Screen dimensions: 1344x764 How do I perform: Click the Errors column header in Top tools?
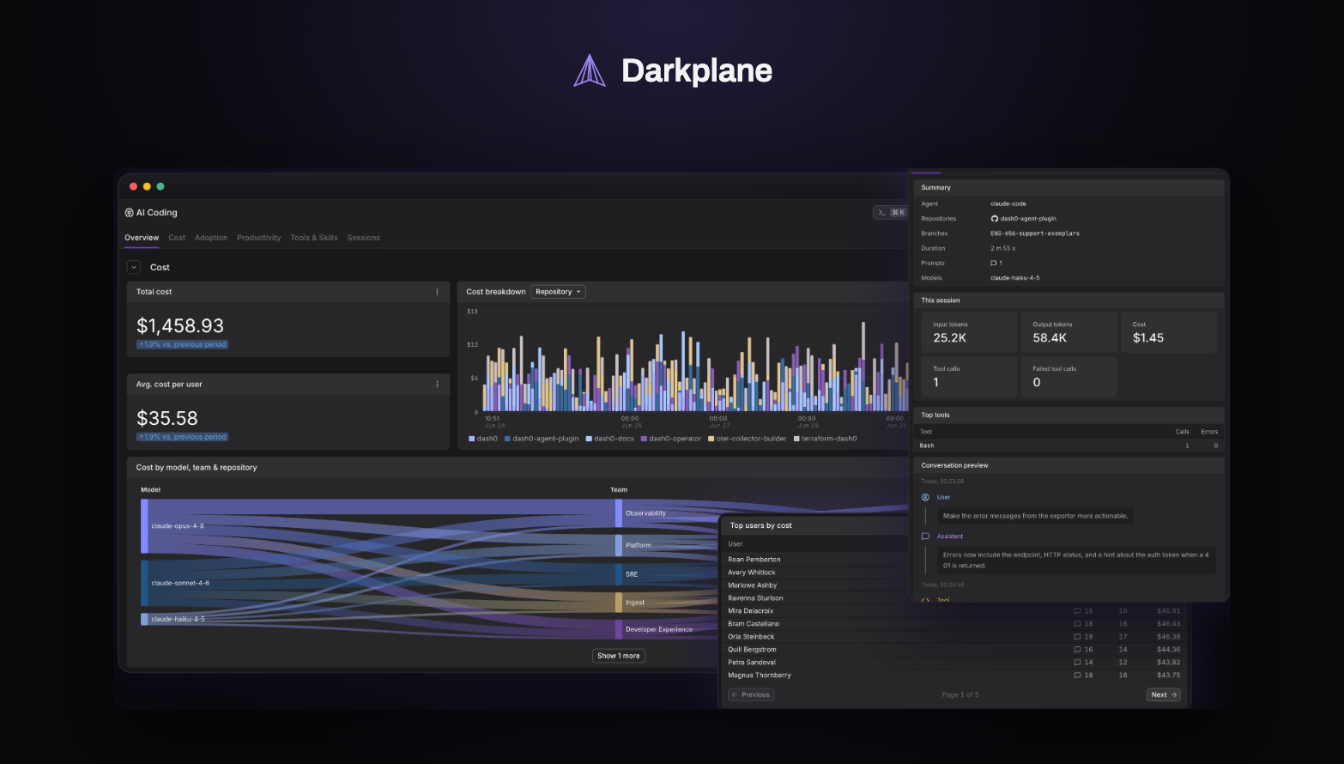pos(1210,432)
